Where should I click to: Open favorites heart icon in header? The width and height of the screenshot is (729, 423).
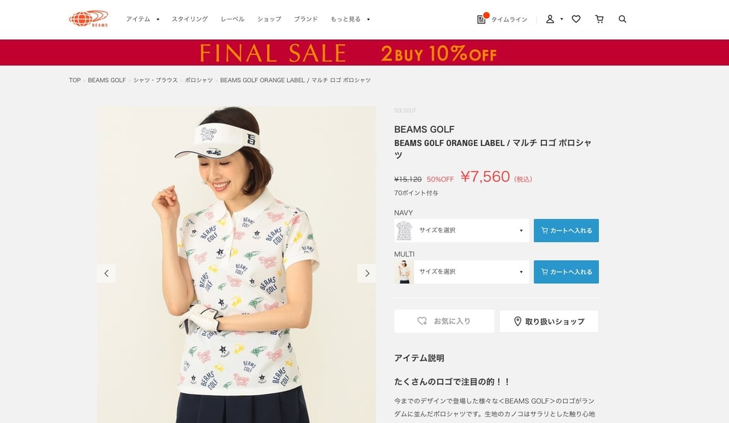point(576,19)
